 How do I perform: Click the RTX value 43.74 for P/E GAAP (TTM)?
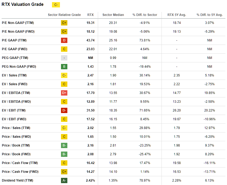point(90,40)
